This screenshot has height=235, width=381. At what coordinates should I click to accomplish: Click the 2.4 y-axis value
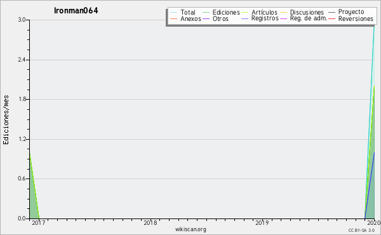22,60
